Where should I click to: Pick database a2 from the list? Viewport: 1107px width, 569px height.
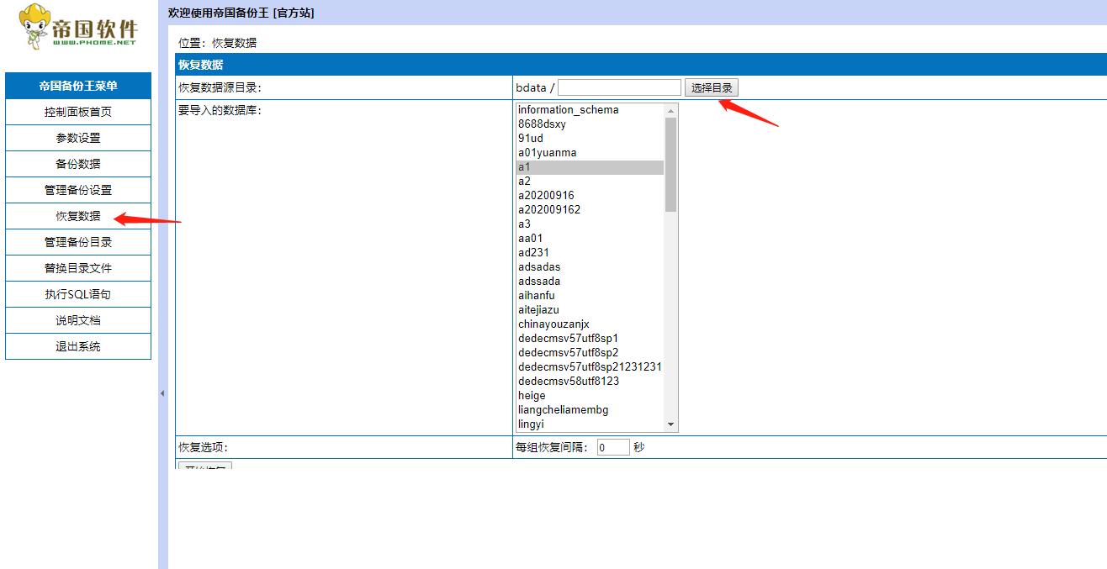pyautogui.click(x=590, y=182)
